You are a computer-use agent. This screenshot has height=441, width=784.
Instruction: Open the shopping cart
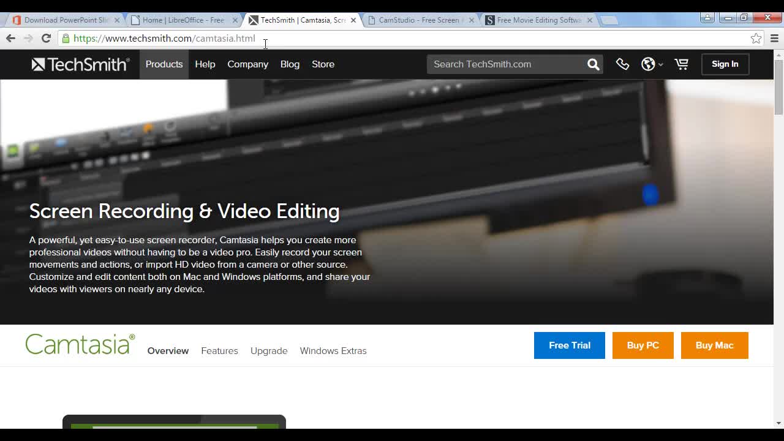tap(681, 64)
